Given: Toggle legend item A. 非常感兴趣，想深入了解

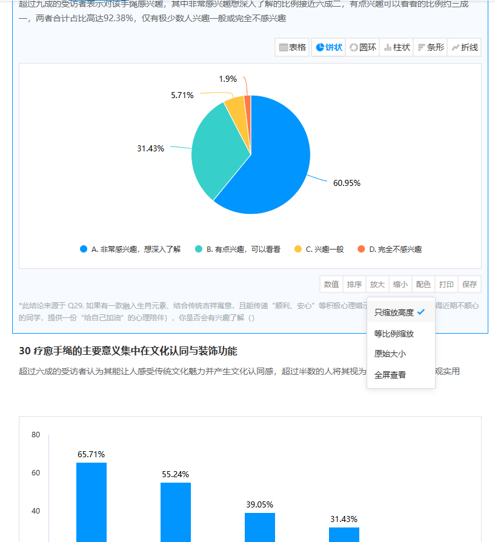Looking at the screenshot, I should [x=130, y=249].
